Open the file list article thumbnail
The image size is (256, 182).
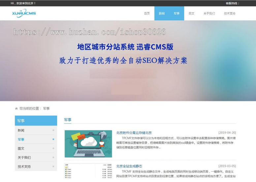pyautogui.click(x=88, y=170)
